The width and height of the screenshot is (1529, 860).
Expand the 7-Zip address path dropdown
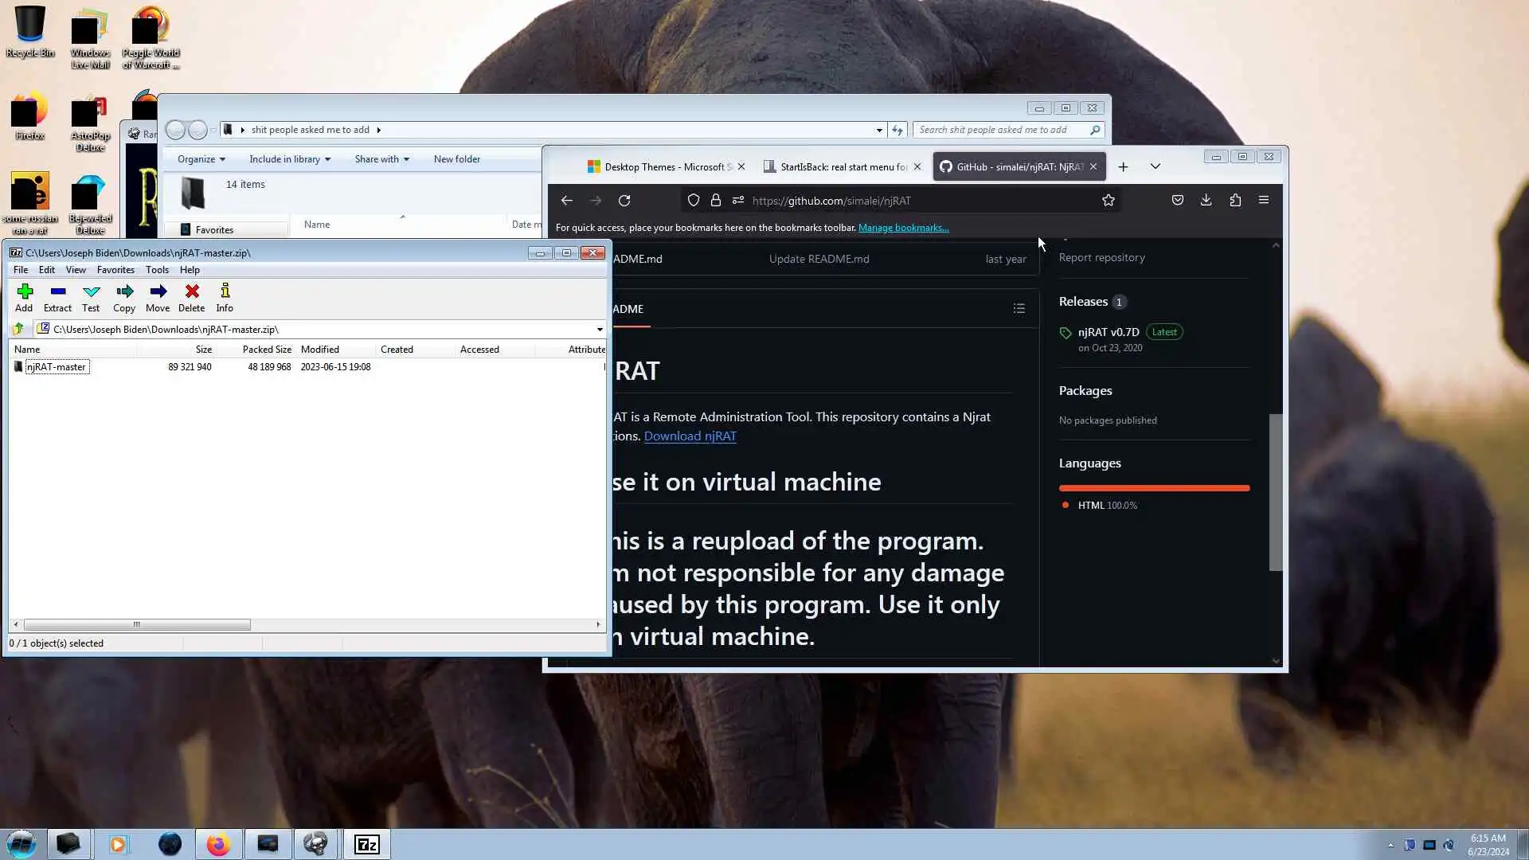pyautogui.click(x=599, y=330)
